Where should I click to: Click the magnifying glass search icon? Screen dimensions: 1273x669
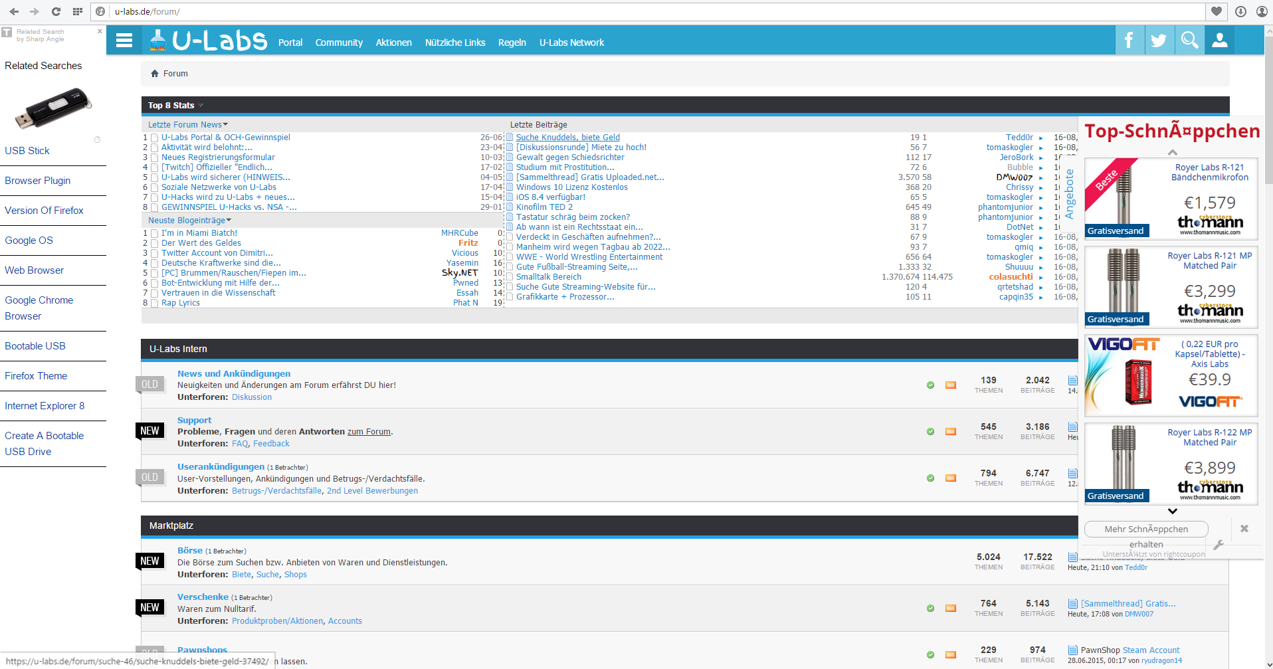(1189, 41)
